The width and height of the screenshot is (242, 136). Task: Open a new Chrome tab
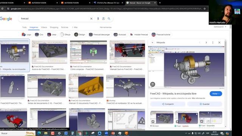(x=160, y=3)
